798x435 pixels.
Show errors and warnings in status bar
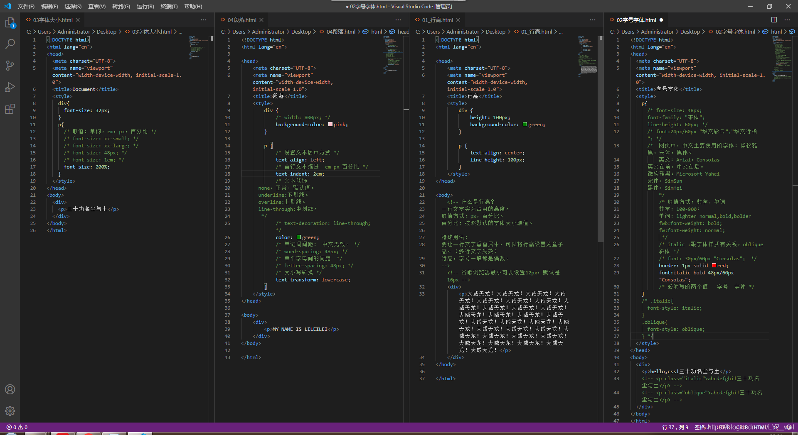tap(17, 427)
